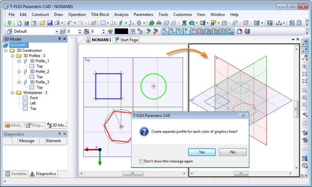This screenshot has height=187, width=312.
Task: Select the Front workplane tree item
Action: coord(33,98)
